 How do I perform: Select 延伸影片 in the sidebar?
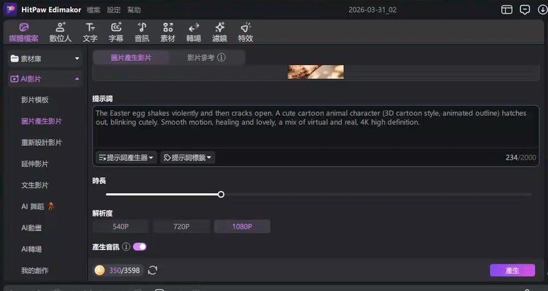[x=35, y=164]
